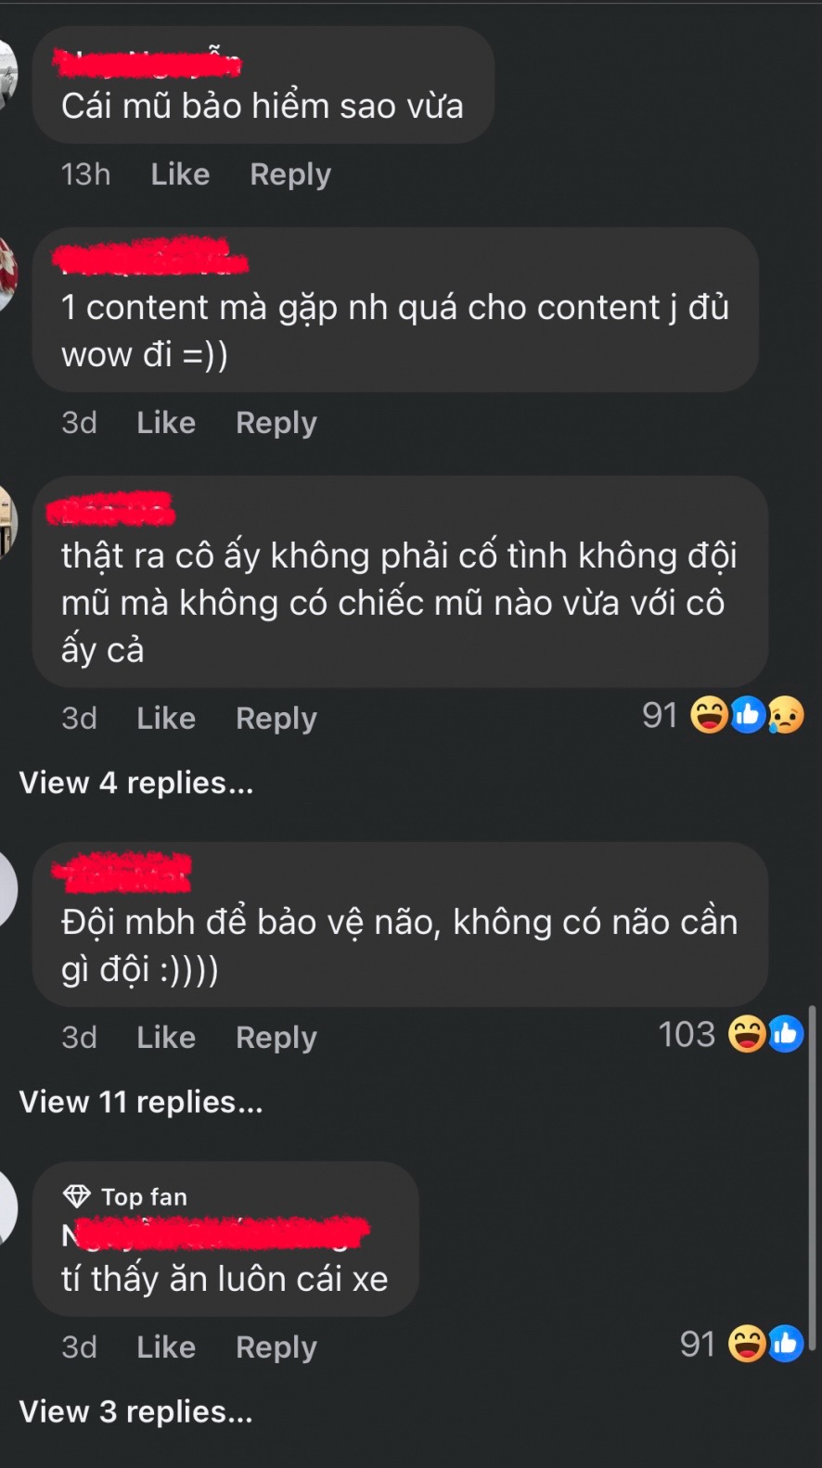The width and height of the screenshot is (822, 1468).
Task: Reply to the 'Đội mbh để bảo vệ não' comment
Action: [276, 1038]
